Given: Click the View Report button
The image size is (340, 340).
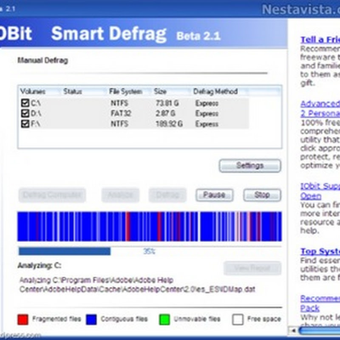Looking at the screenshot, I should point(252,268).
